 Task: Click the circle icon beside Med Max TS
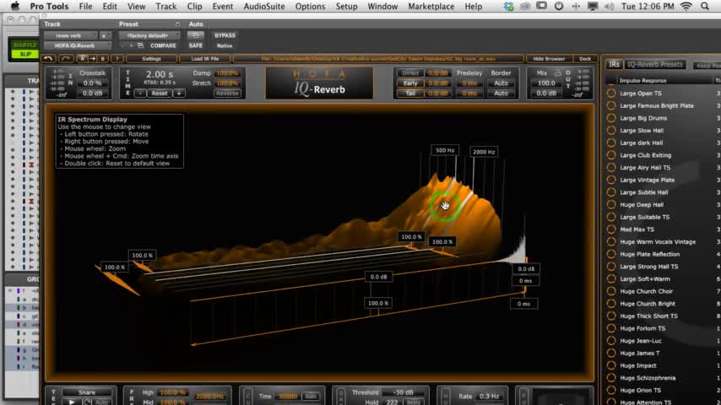point(611,229)
